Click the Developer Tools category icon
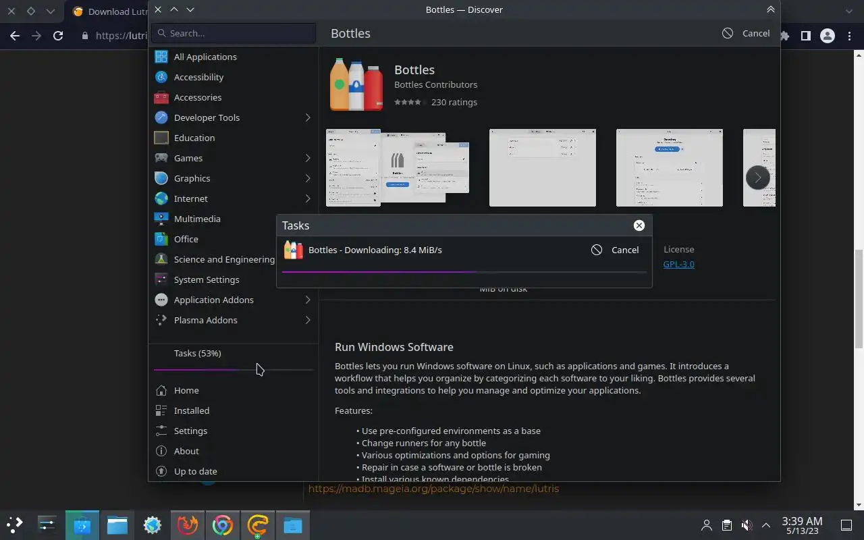The image size is (864, 540). (x=161, y=117)
